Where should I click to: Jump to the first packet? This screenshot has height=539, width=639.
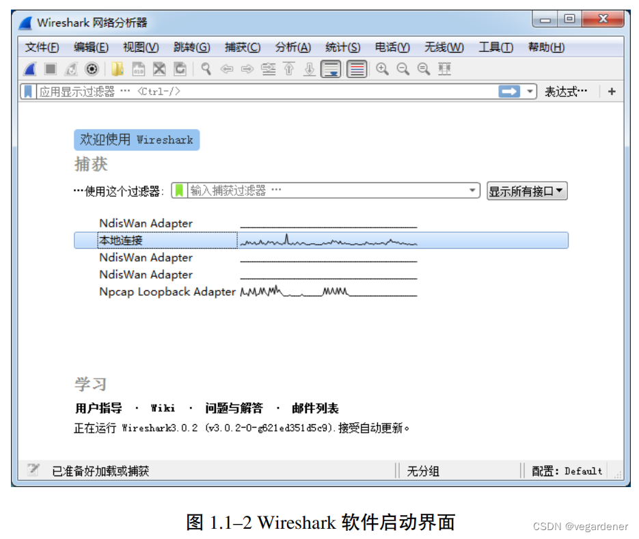click(x=289, y=69)
